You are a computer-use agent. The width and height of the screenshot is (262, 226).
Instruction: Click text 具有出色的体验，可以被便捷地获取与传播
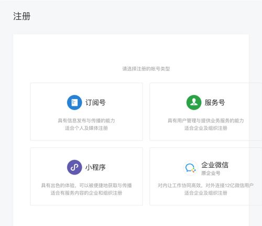(x=86, y=186)
